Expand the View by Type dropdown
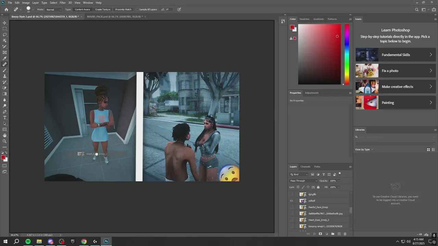The image size is (438, 246). 364,149
